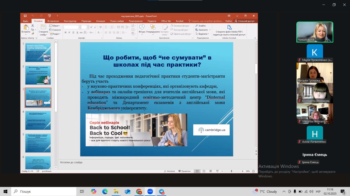The image size is (350, 196).
Task: Switch to the Animations (Анімація) tab
Action: (x=100, y=21)
